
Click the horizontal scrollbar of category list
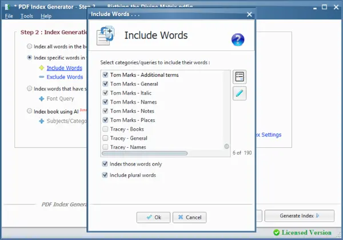click(x=145, y=153)
